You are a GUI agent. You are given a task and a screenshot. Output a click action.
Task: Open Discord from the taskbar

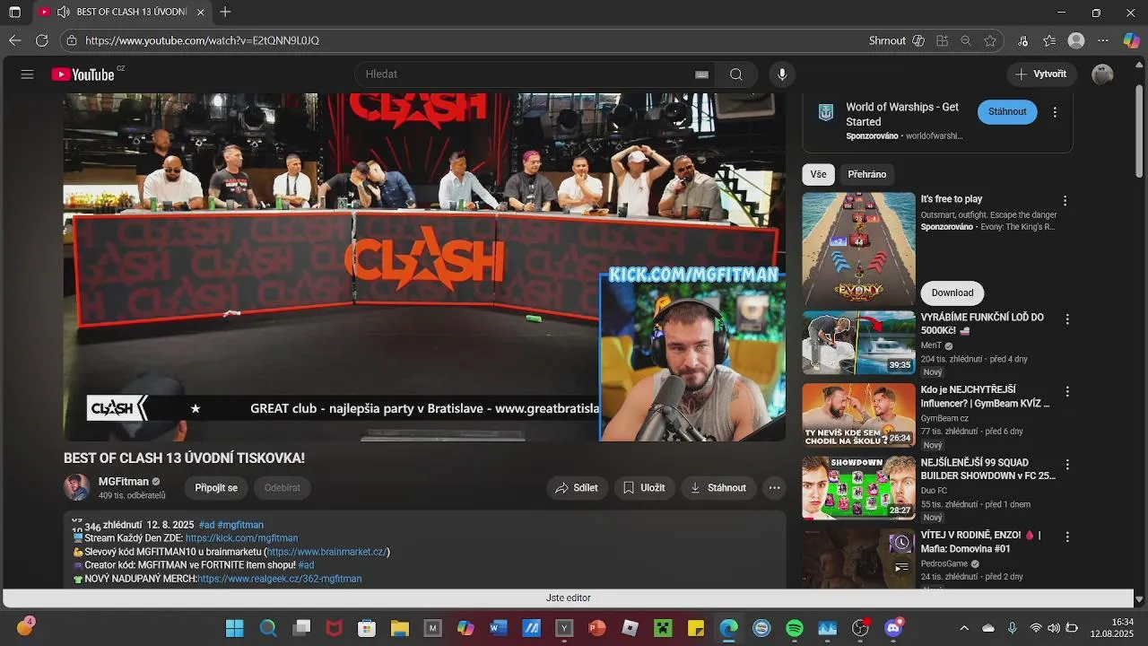click(893, 628)
